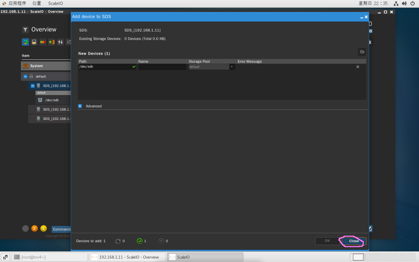
Task: Open the 应用程序 applications menu
Action: [17, 3]
